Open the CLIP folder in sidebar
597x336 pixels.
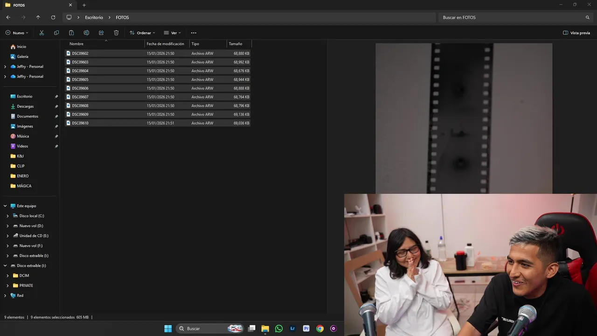tap(21, 166)
